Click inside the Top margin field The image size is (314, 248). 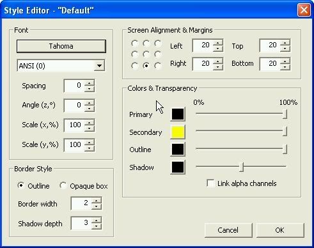270,45
